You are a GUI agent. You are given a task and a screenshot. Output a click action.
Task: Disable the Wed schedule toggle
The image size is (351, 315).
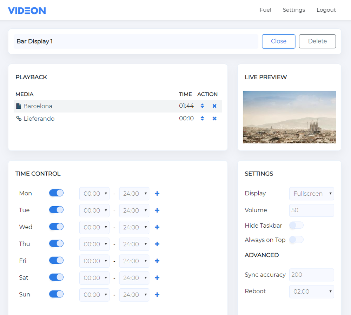(x=57, y=227)
